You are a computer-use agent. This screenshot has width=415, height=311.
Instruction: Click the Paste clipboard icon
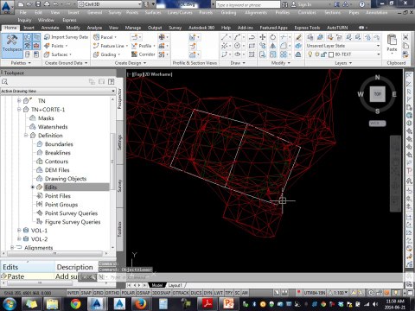(392, 40)
